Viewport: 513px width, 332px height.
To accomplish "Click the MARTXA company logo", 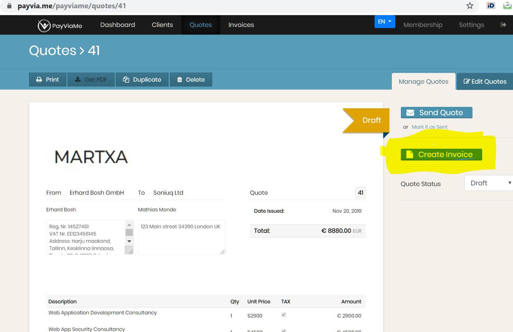I will click(x=91, y=157).
